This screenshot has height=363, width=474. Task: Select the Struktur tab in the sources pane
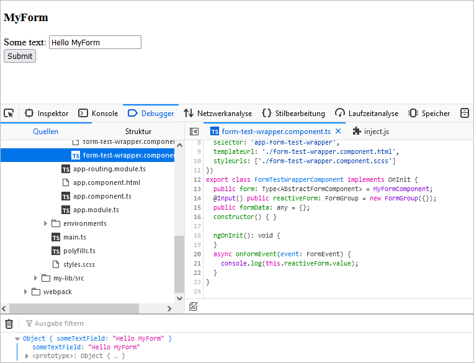click(x=138, y=132)
